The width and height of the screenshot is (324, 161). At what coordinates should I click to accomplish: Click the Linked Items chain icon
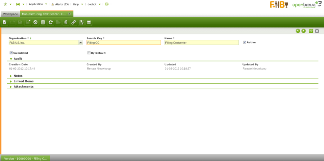click(x=73, y=22)
